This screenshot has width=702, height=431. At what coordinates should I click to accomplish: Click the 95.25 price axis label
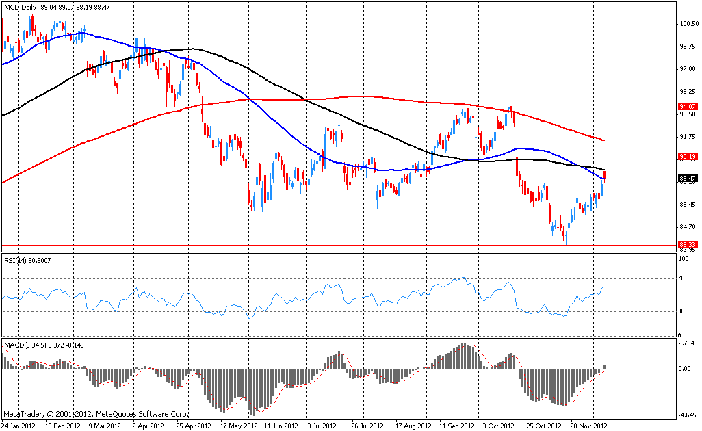(x=687, y=91)
